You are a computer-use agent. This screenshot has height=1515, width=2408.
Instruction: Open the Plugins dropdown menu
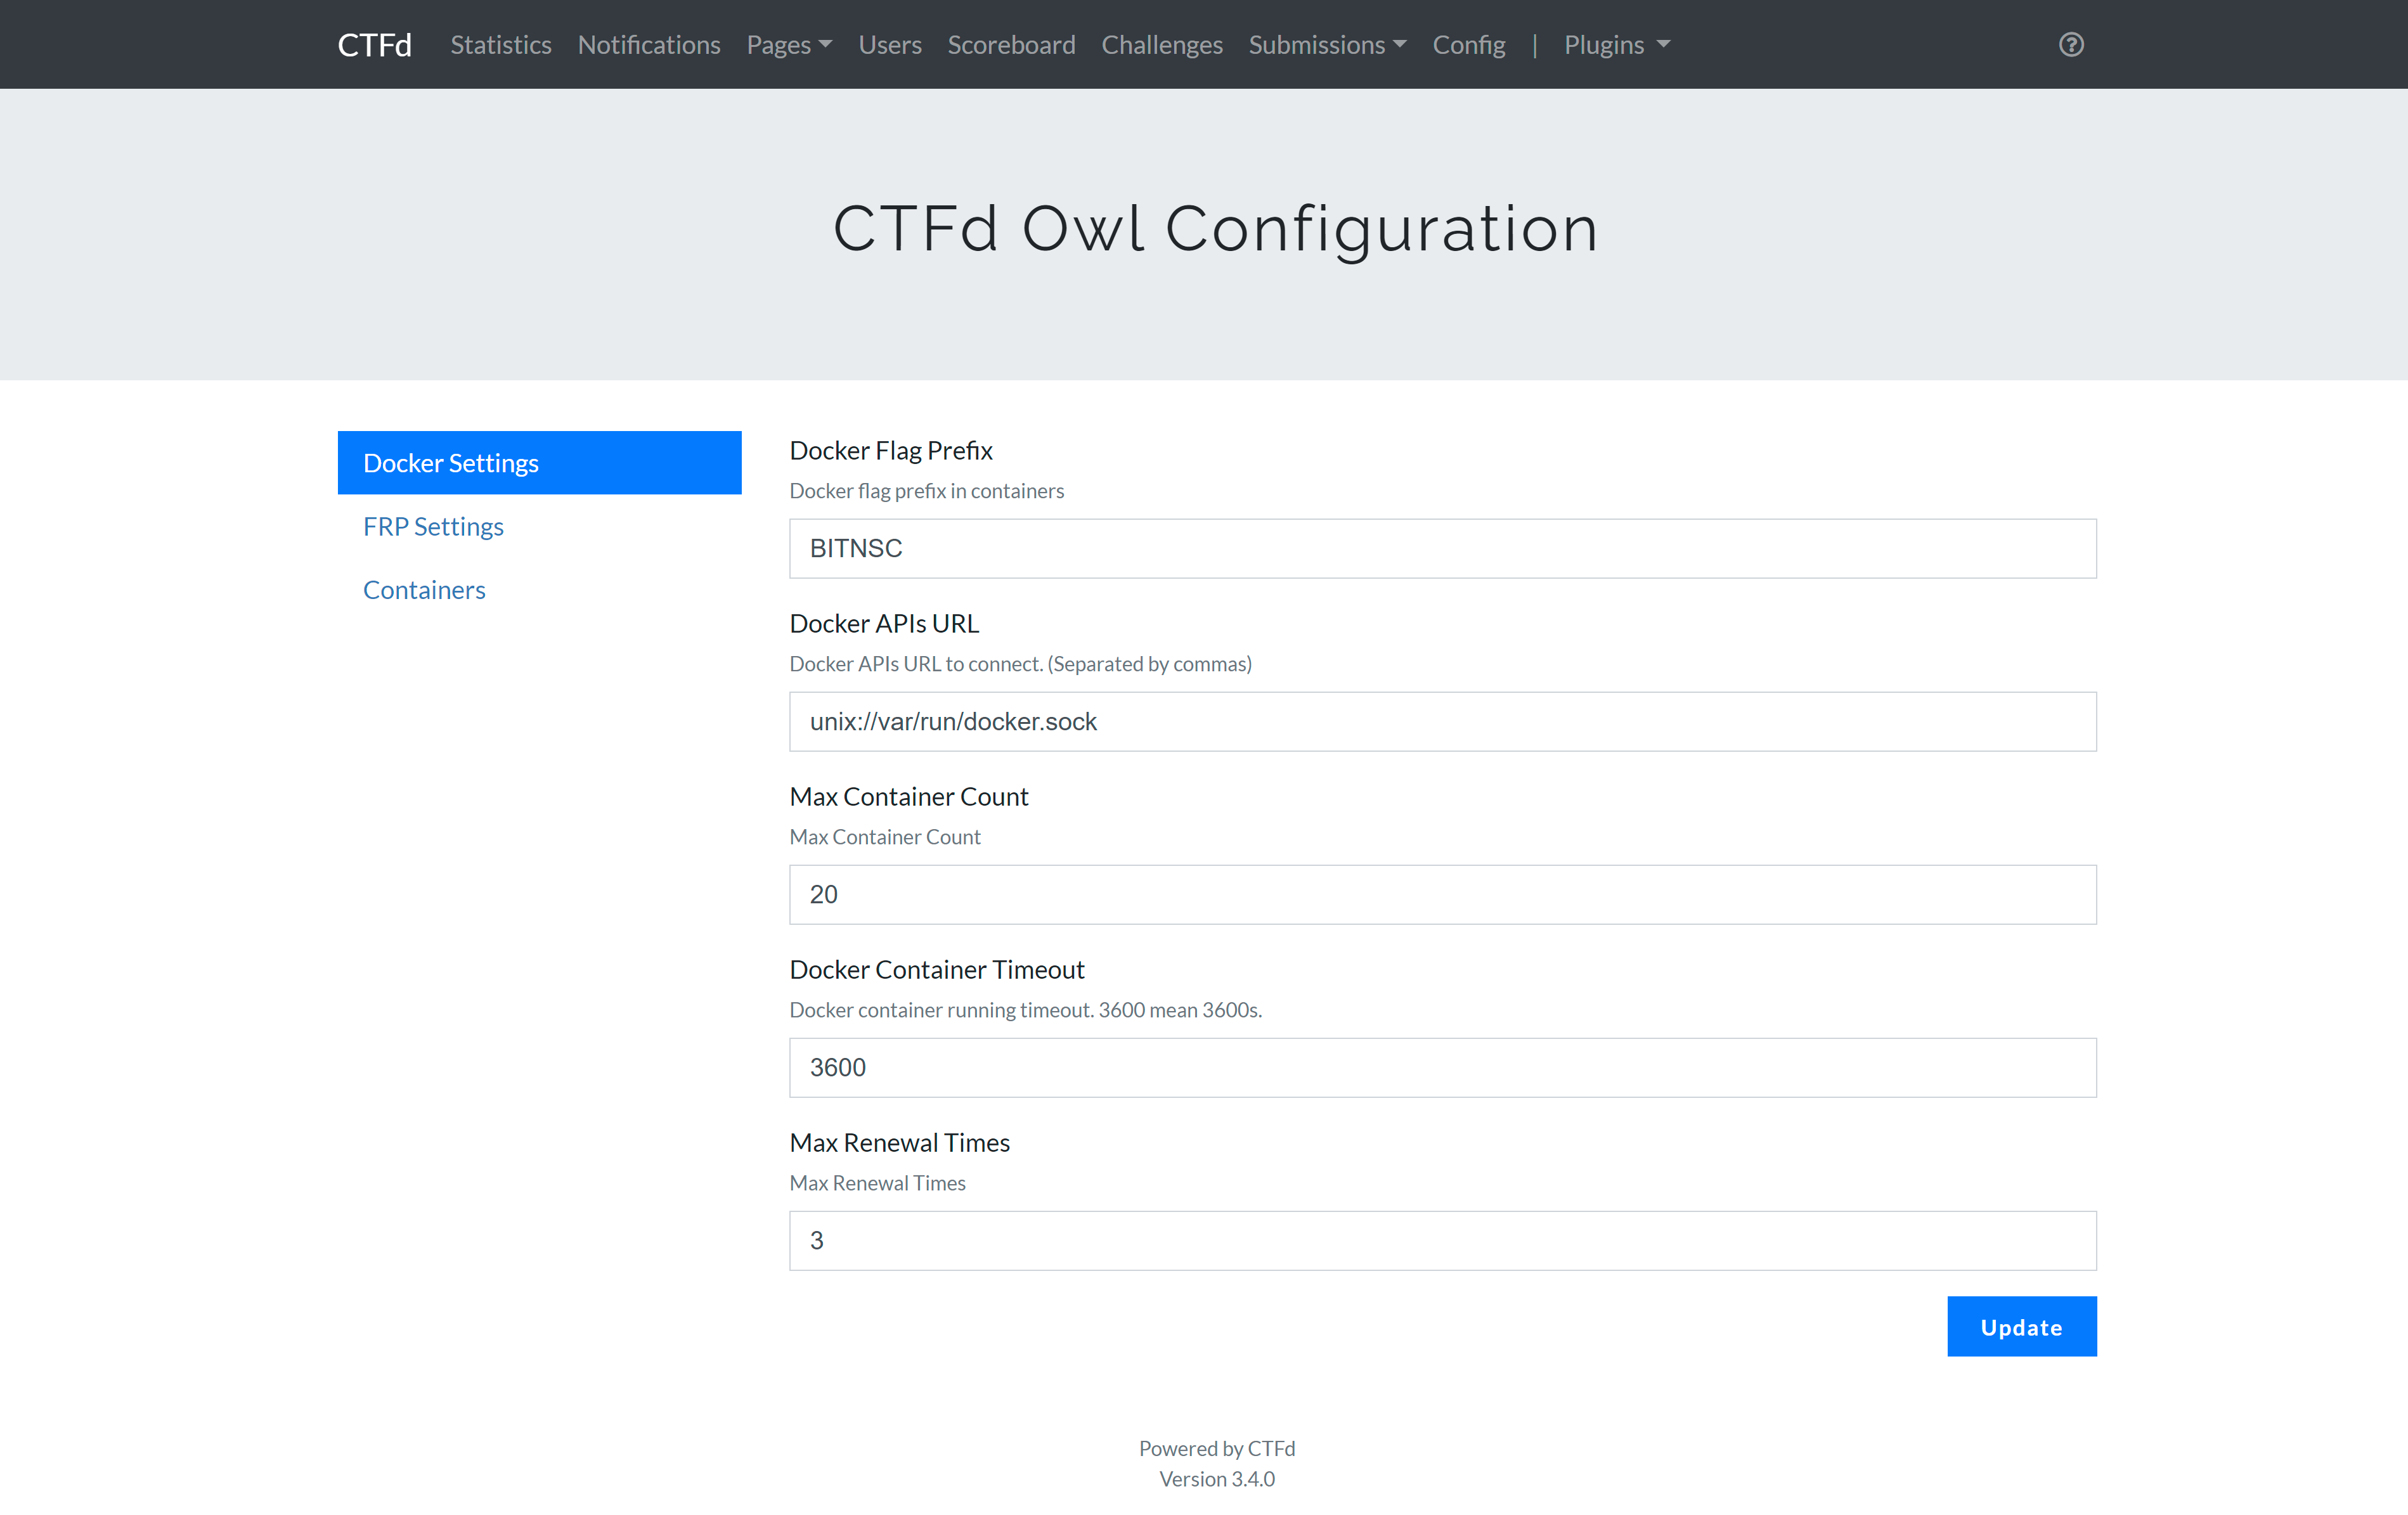pos(1616,45)
